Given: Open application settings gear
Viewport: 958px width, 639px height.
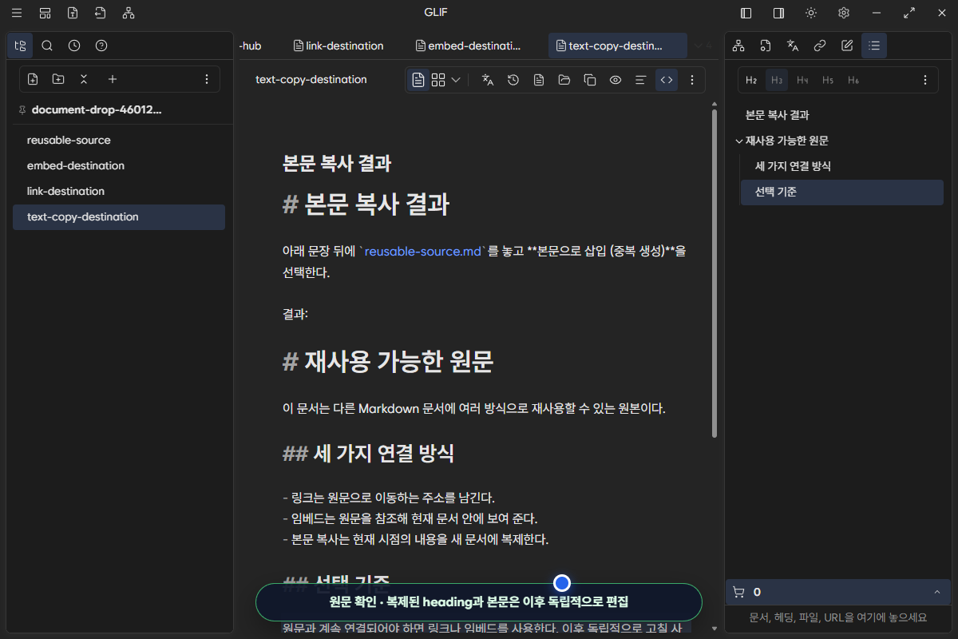Looking at the screenshot, I should click(844, 13).
